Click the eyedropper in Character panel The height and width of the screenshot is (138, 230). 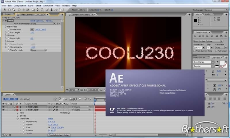217,62
